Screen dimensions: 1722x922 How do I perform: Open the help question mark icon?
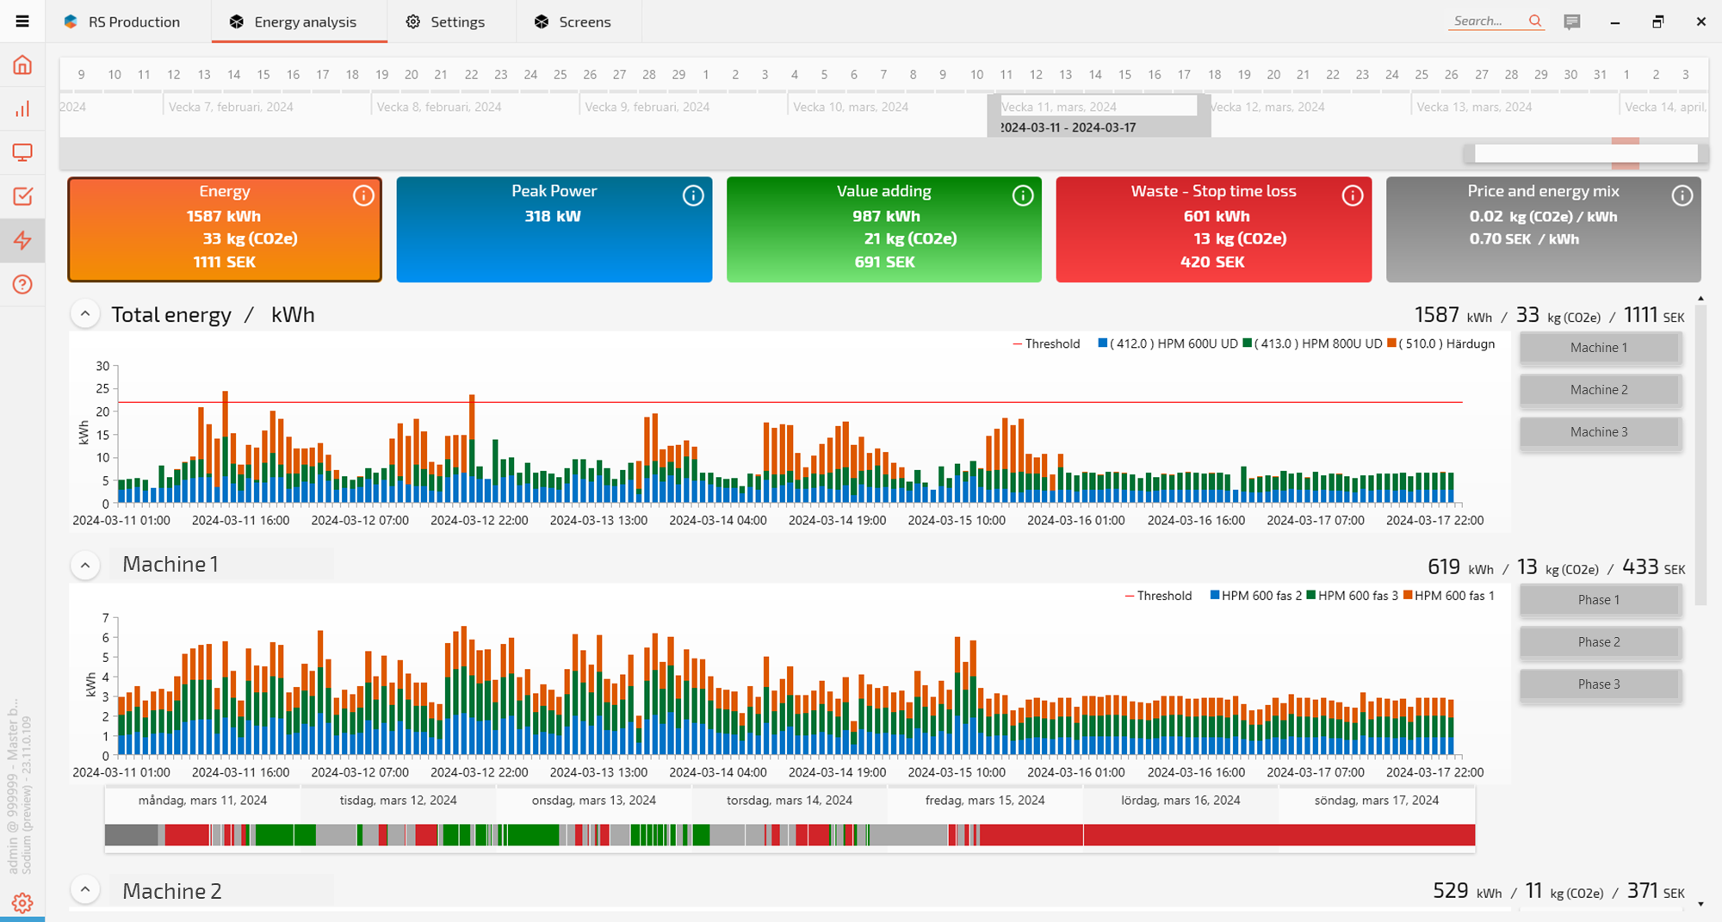click(22, 284)
